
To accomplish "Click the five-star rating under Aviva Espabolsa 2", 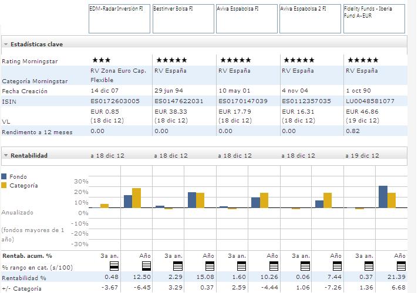I will pos(299,60).
